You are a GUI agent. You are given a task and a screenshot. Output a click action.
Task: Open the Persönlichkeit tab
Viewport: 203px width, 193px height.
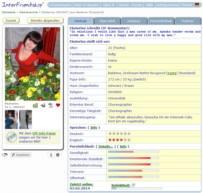[x=161, y=21]
